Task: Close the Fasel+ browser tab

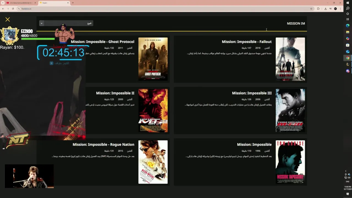Action: click(68, 3)
